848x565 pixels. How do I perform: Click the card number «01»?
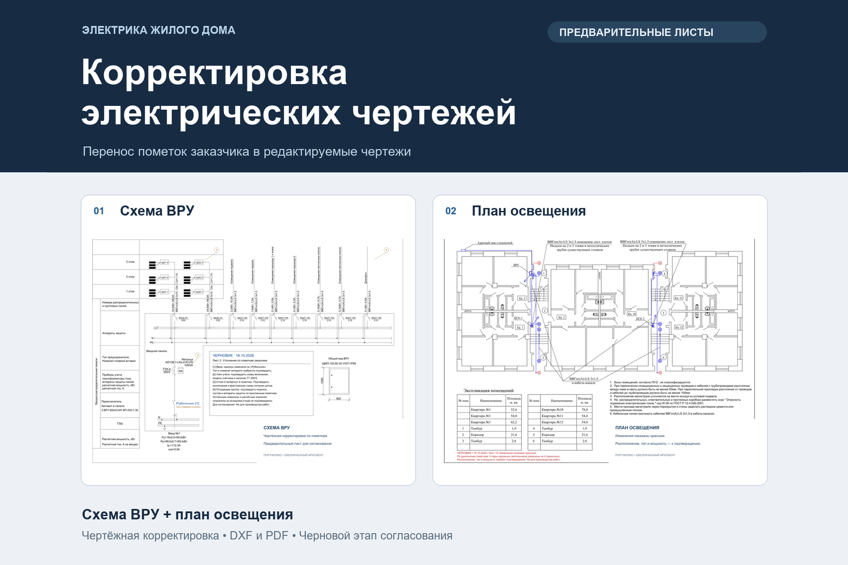99,211
